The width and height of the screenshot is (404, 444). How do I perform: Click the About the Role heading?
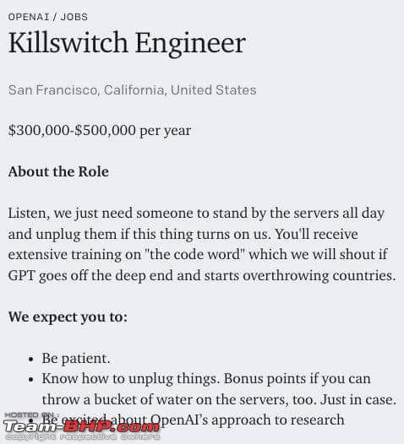tap(58, 171)
